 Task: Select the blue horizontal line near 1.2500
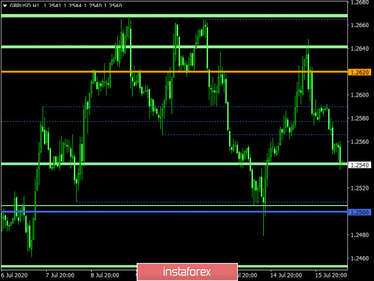[169, 211]
